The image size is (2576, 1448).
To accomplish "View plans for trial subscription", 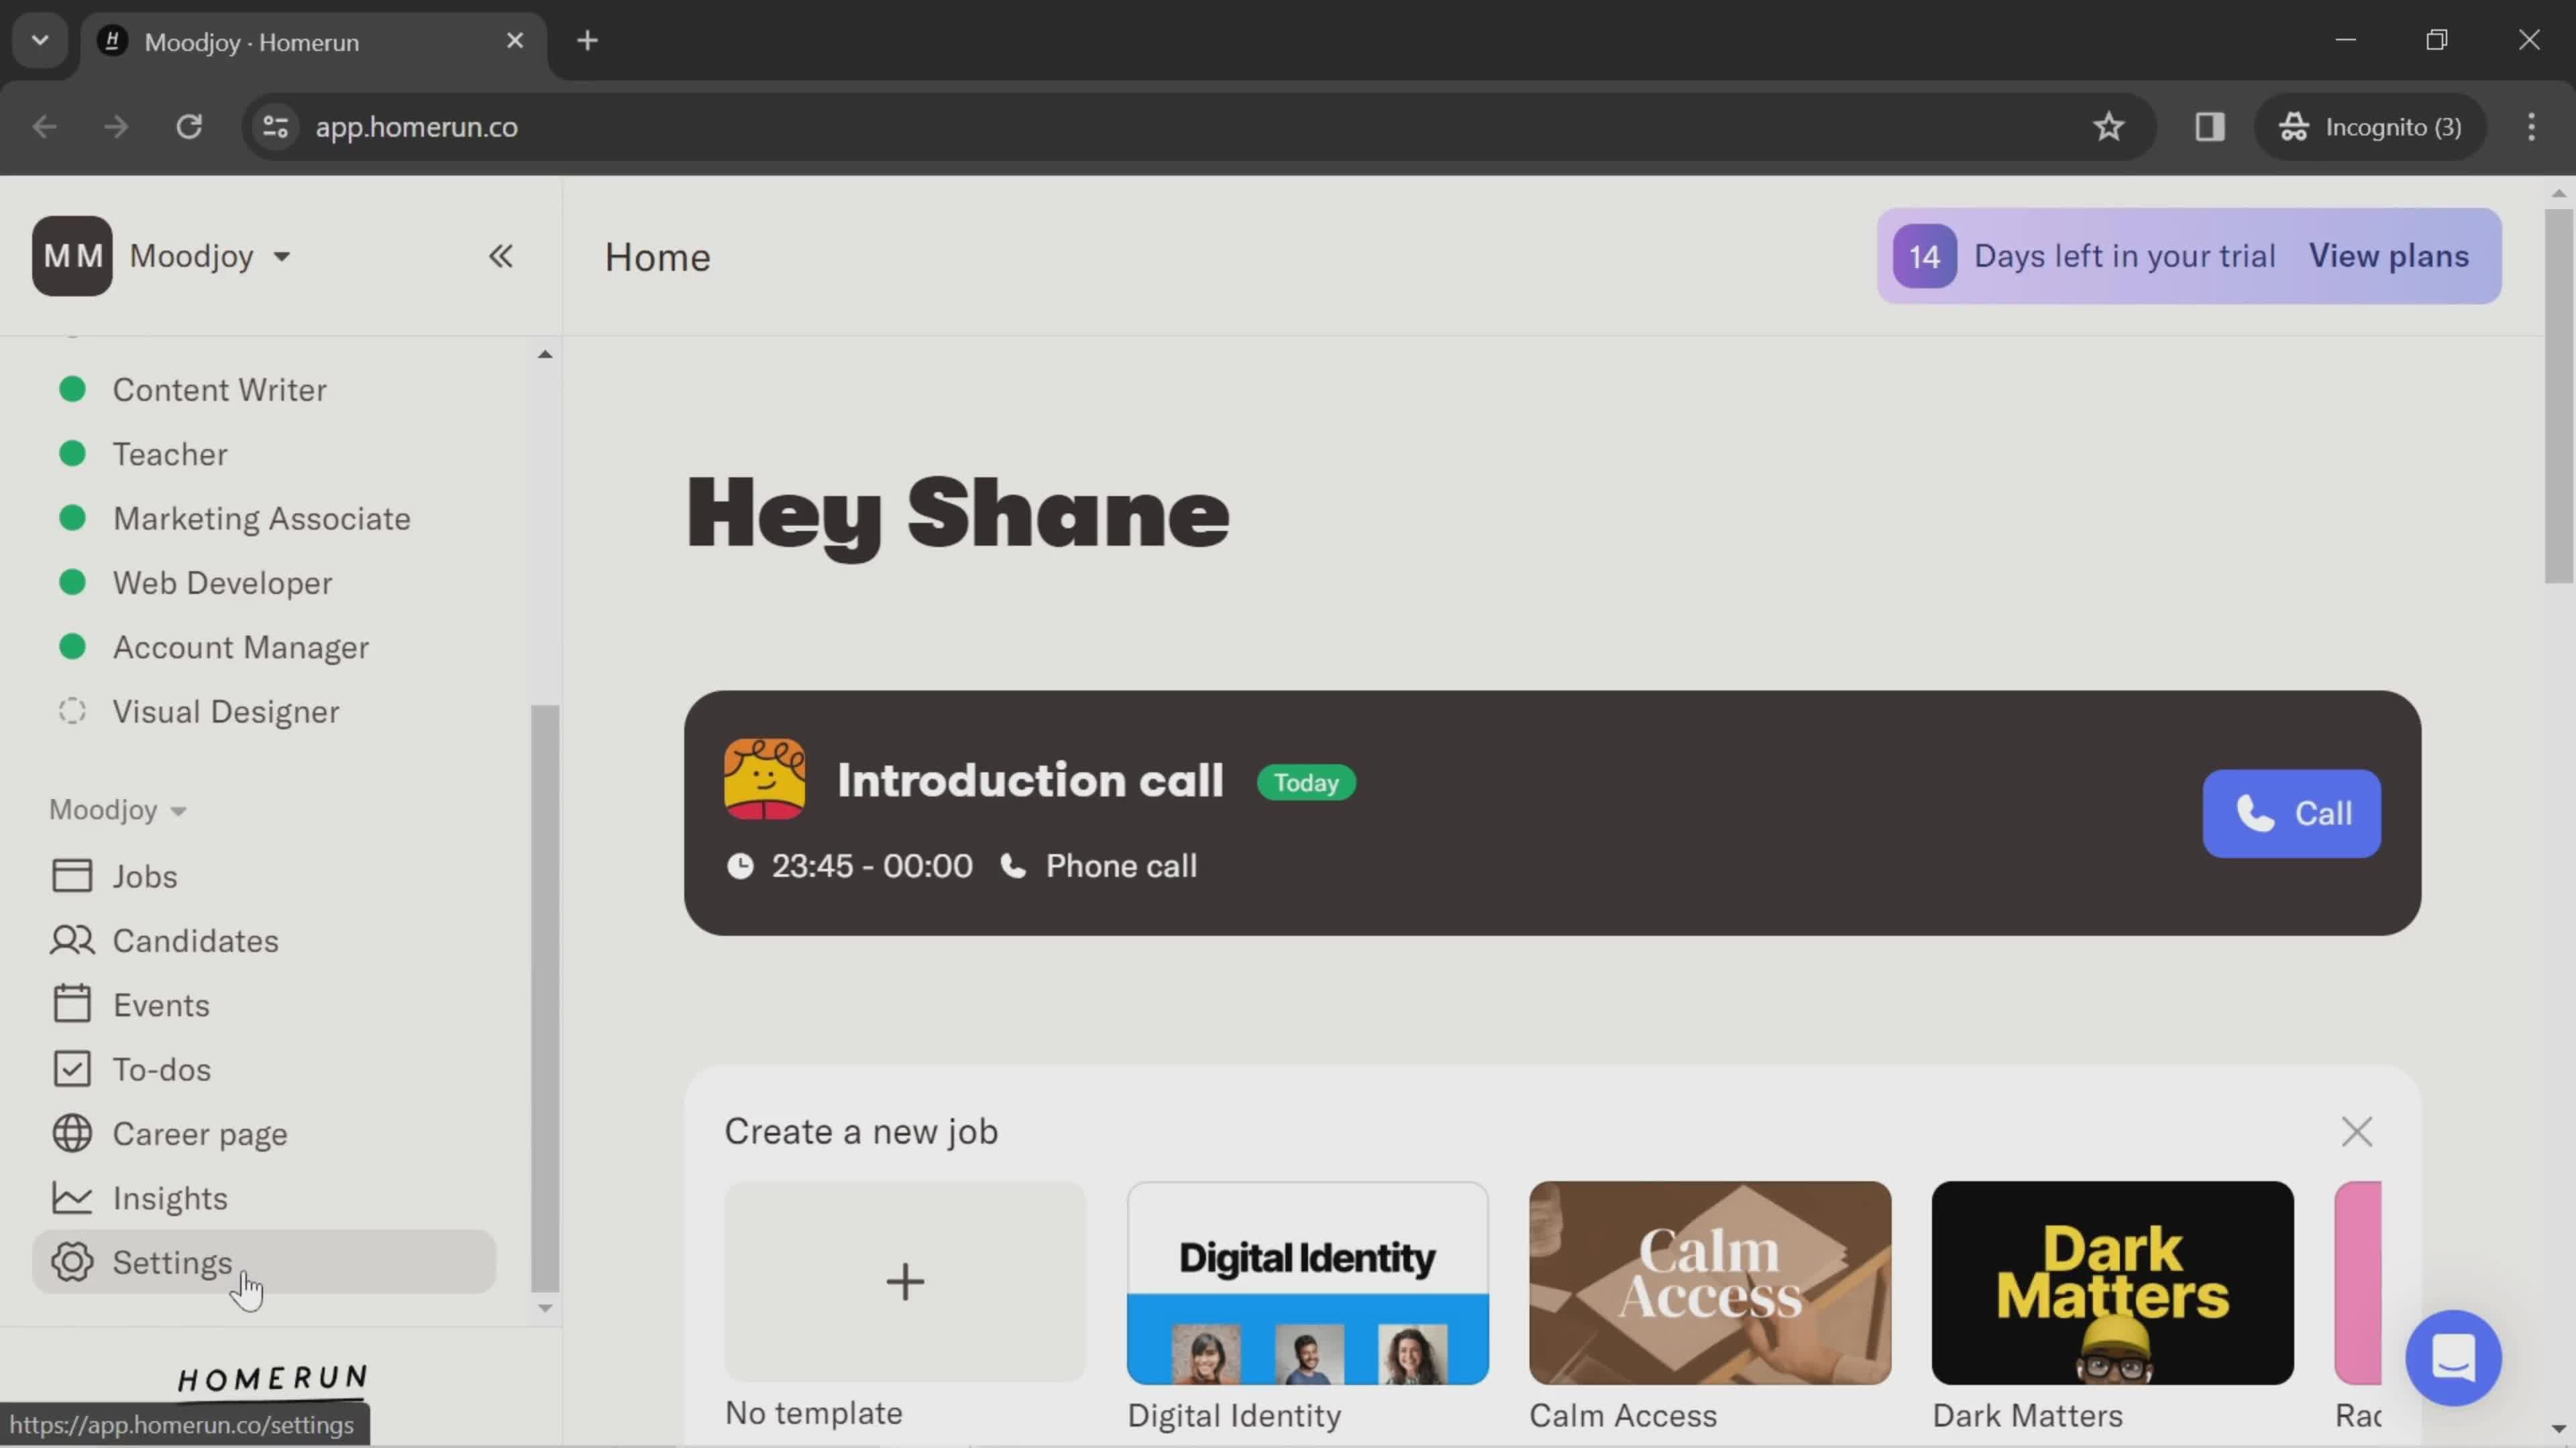I will 2390,256.
